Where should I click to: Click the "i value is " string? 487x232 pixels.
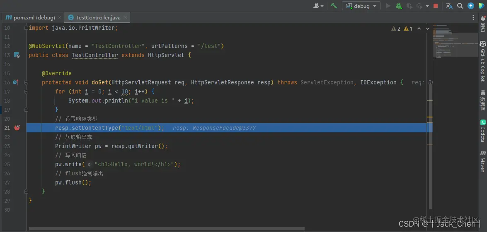click(153, 100)
